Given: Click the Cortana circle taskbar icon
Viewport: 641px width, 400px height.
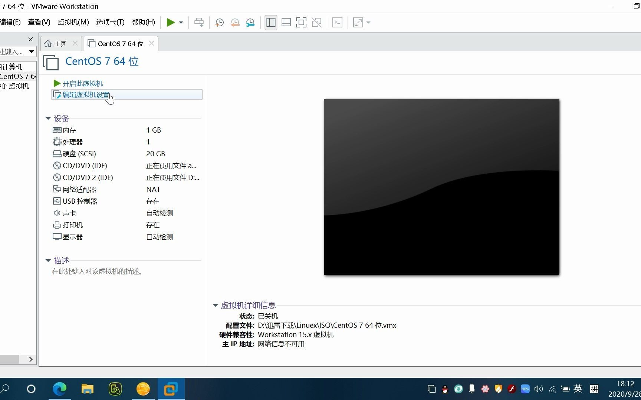Looking at the screenshot, I should pyautogui.click(x=31, y=389).
